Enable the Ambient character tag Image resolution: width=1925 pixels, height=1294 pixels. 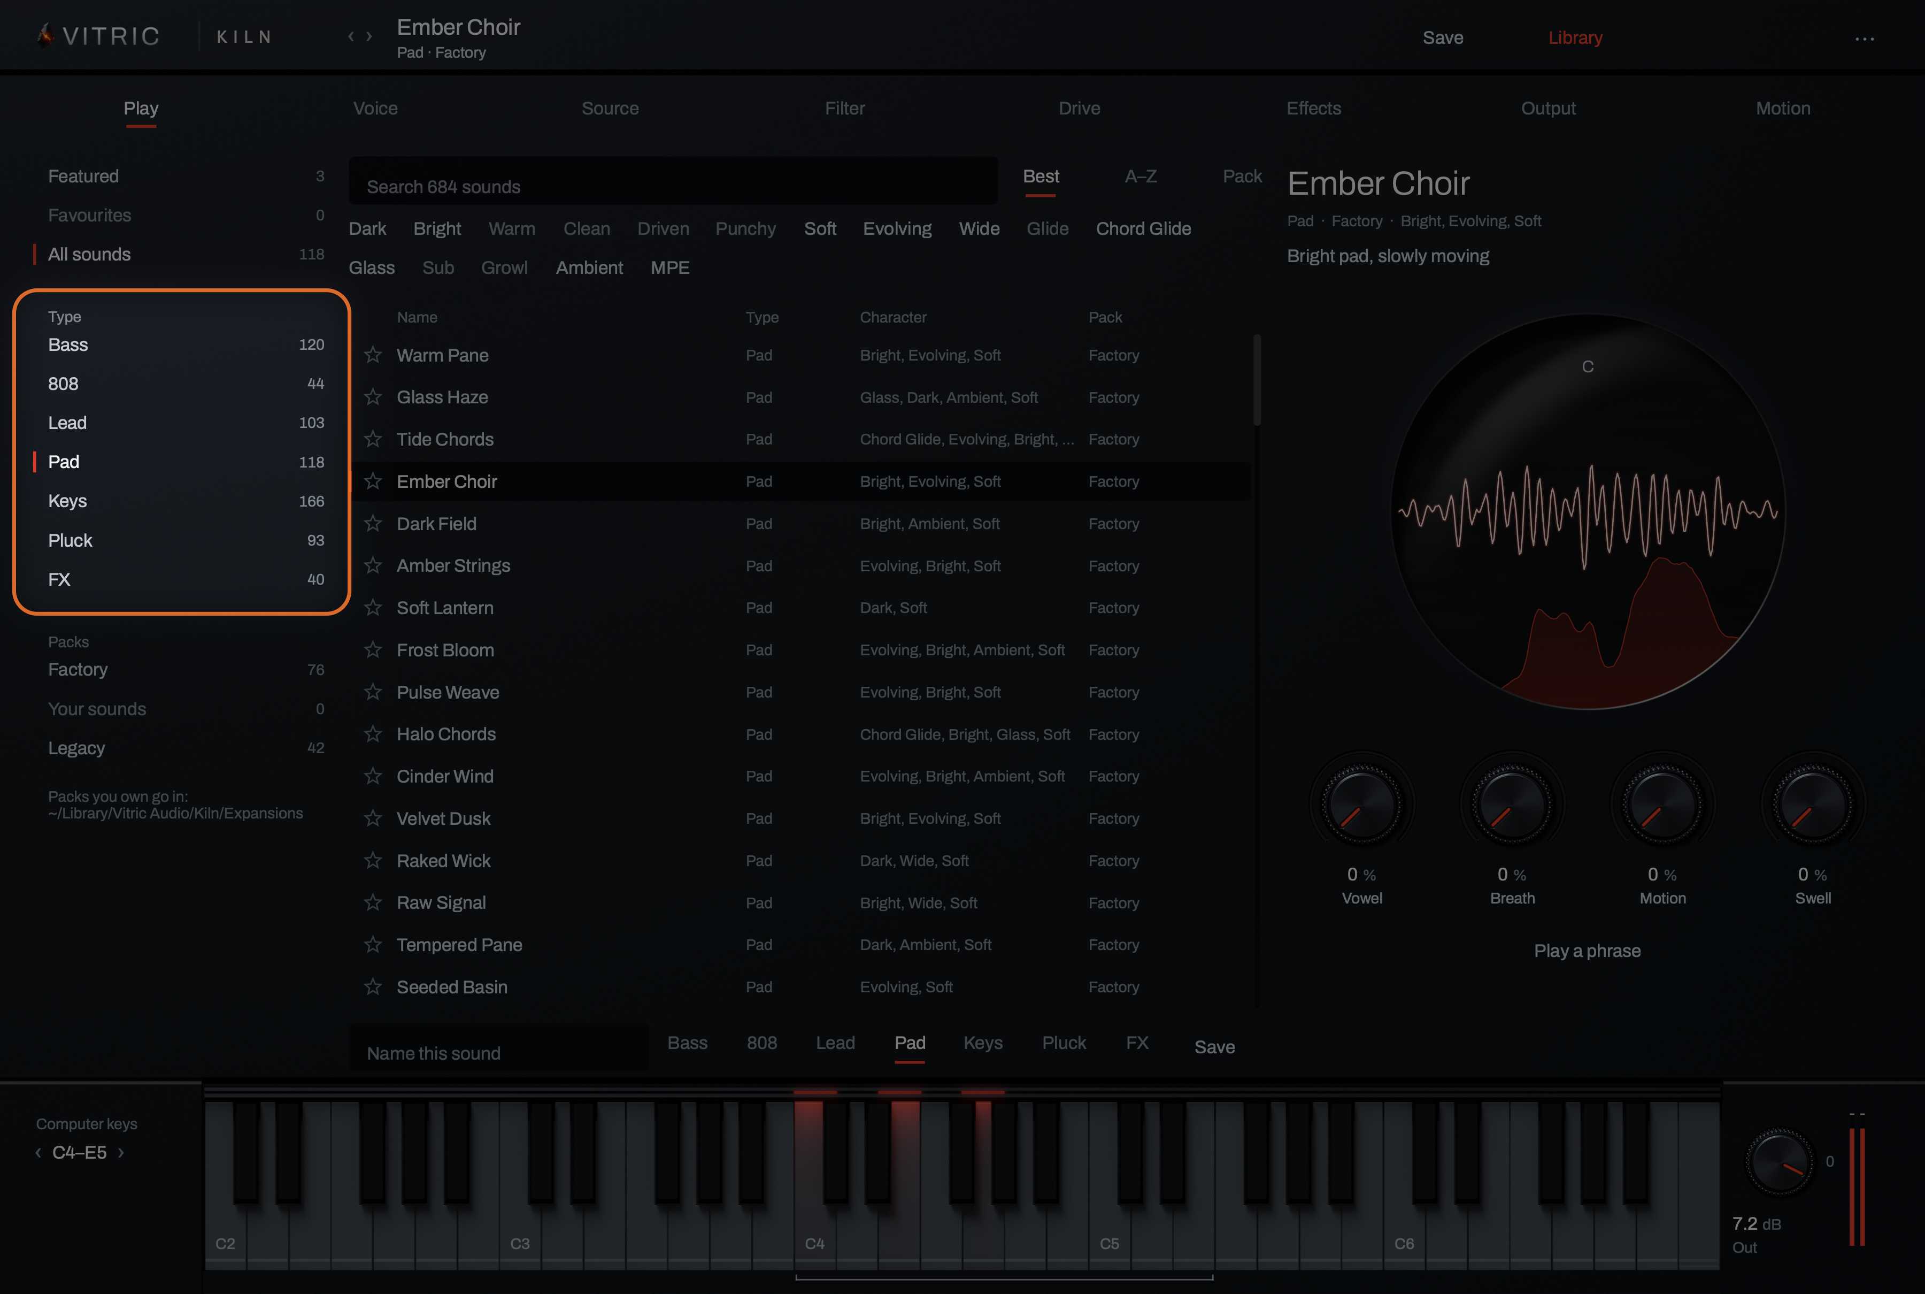[x=589, y=267]
